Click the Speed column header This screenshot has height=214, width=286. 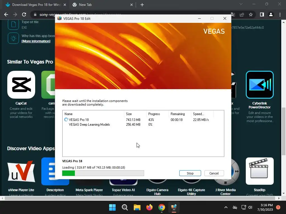[202, 114]
